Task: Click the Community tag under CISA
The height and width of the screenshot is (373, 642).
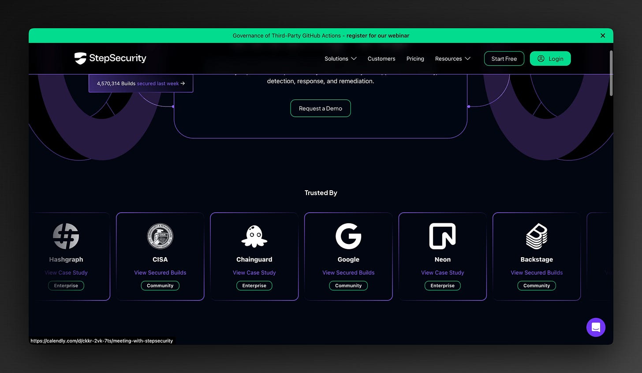Action: [x=160, y=286]
